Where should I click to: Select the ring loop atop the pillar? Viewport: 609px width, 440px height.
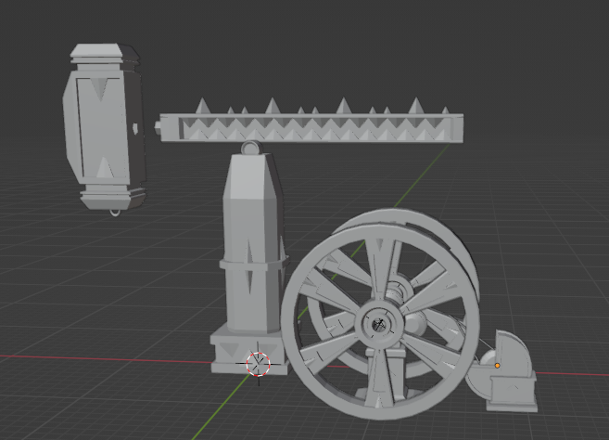tap(252, 148)
